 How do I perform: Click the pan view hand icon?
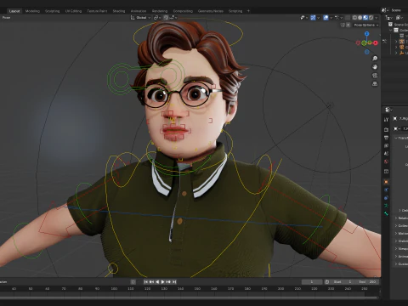click(375, 67)
